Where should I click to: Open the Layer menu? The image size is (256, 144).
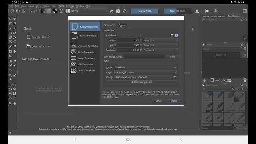click(x=38, y=6)
